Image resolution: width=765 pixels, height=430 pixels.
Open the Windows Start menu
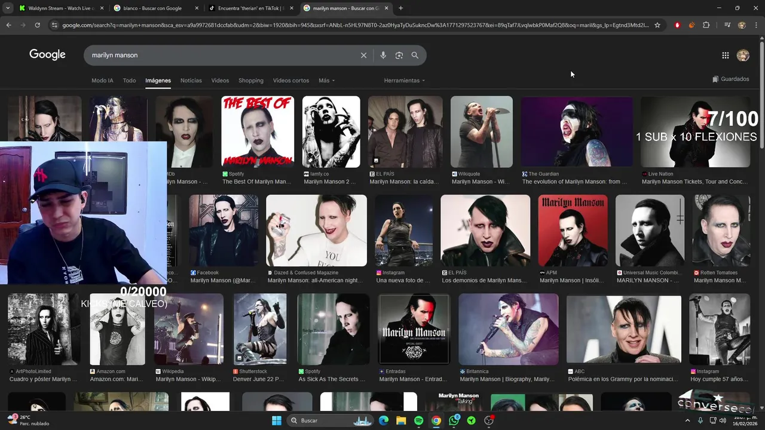[x=277, y=420]
